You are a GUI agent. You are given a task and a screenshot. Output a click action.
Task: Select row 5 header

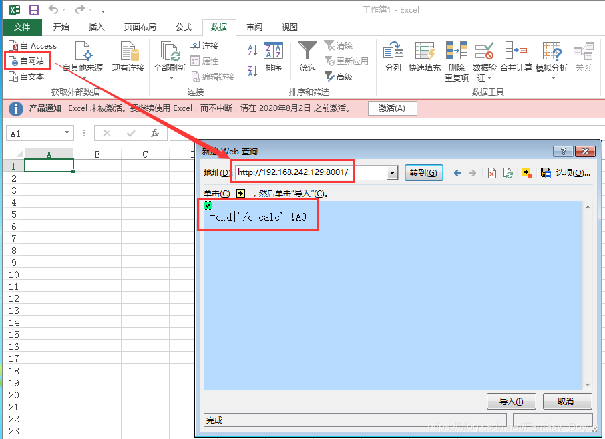click(14, 214)
